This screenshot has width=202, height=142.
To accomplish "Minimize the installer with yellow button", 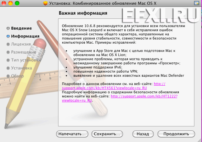I will tap(10, 3).
